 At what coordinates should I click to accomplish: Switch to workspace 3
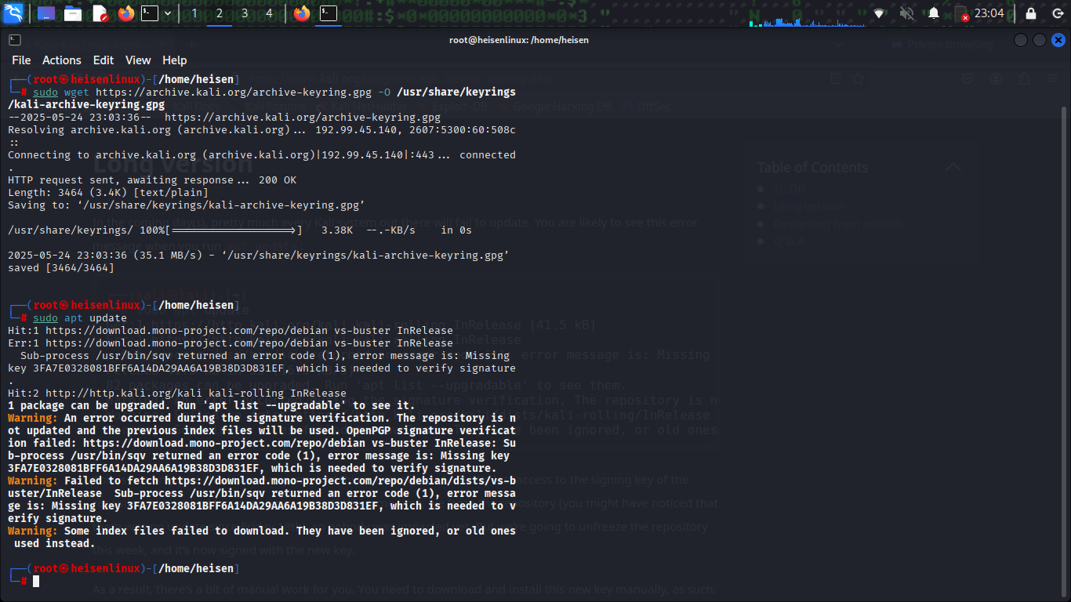click(x=245, y=13)
